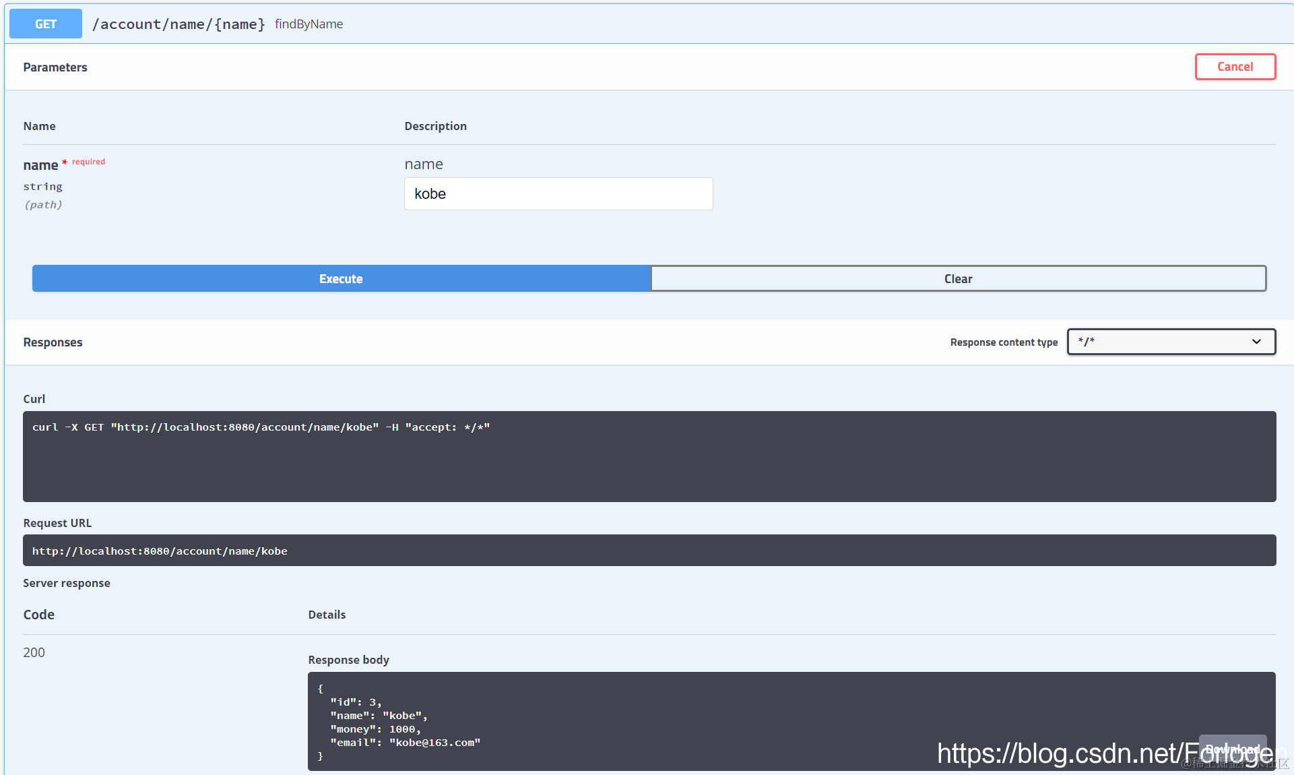Click the chevron arrow in content type select
The image size is (1294, 775).
tap(1256, 342)
